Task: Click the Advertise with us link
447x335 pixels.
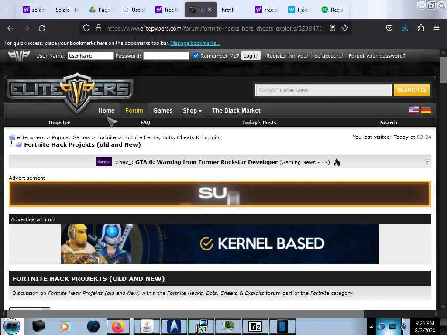Action: tap(33, 219)
